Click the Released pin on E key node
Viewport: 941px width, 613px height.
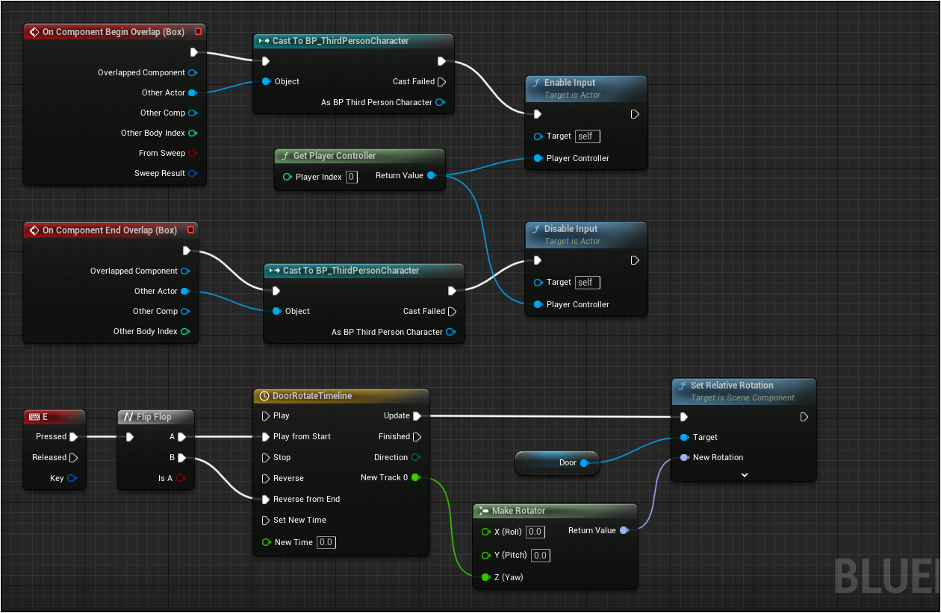pyautogui.click(x=73, y=458)
